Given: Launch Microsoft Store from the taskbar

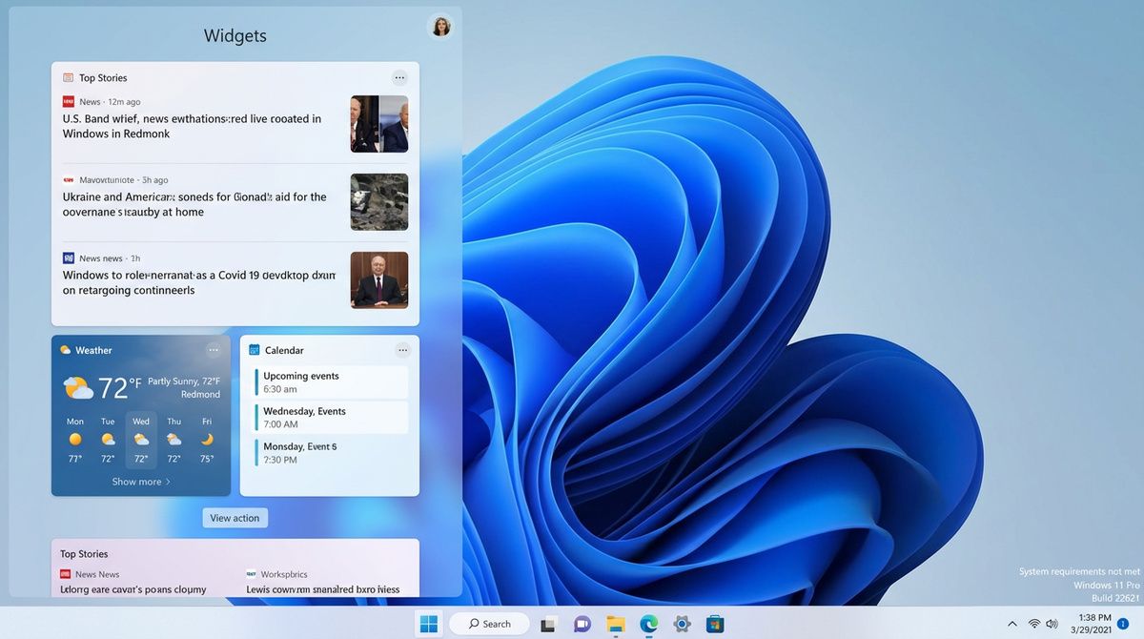Looking at the screenshot, I should [x=714, y=624].
